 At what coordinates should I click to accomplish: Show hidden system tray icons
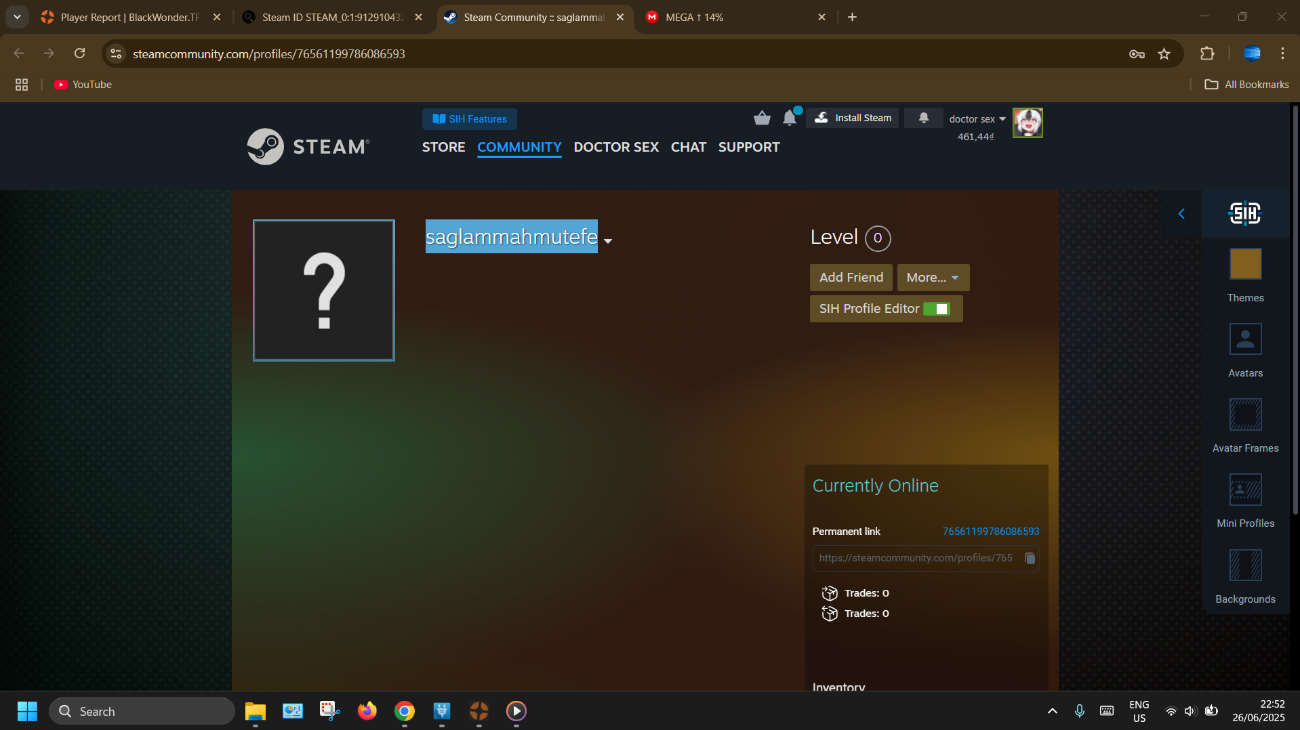pos(1052,711)
